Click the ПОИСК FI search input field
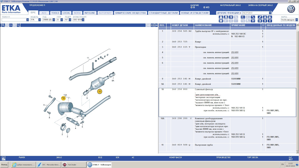 tap(14, 20)
